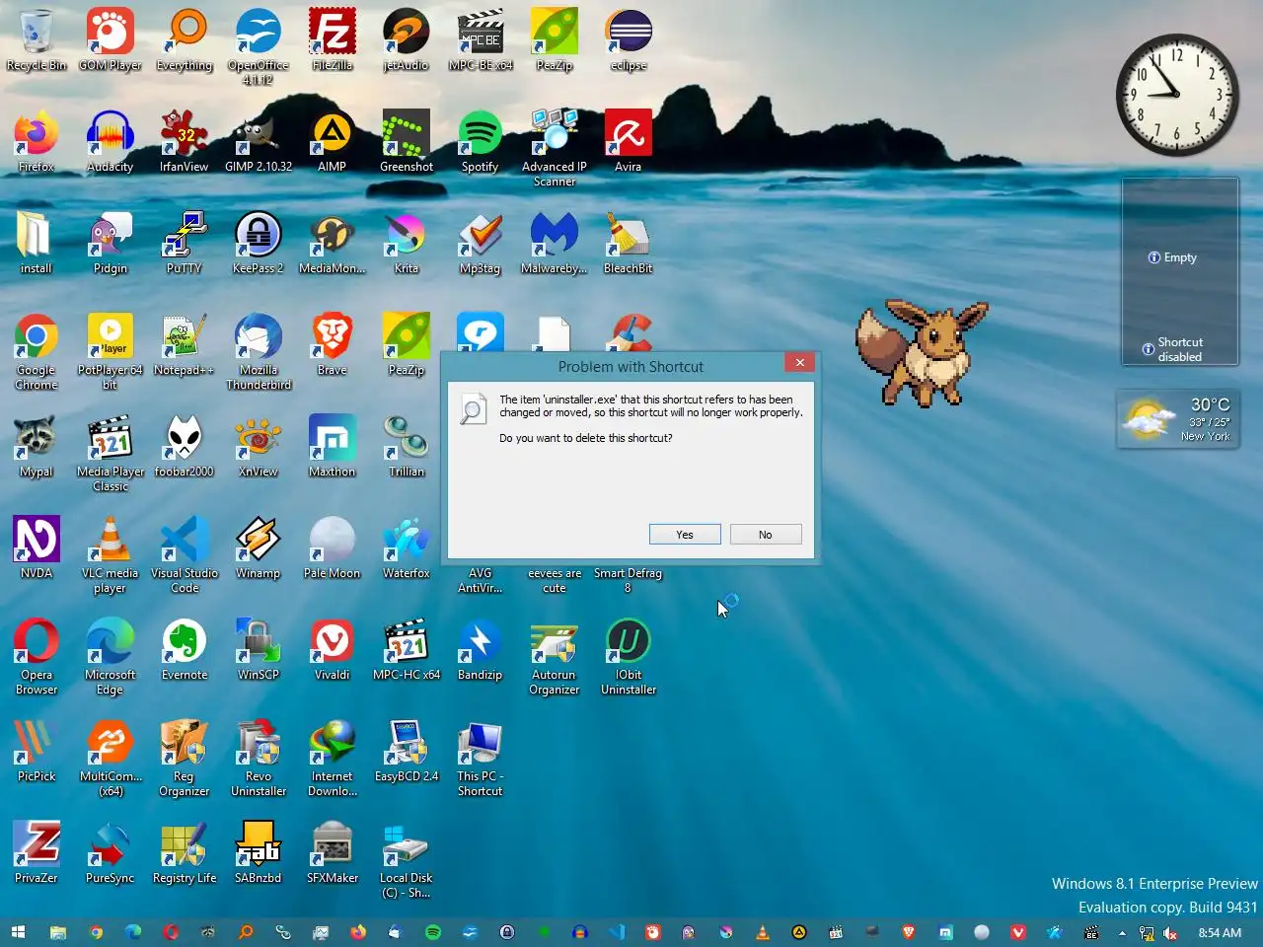1263x947 pixels.
Task: Open File Explorer from the taskbar
Action: tap(58, 932)
